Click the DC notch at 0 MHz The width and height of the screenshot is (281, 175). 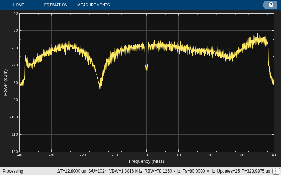click(x=146, y=69)
